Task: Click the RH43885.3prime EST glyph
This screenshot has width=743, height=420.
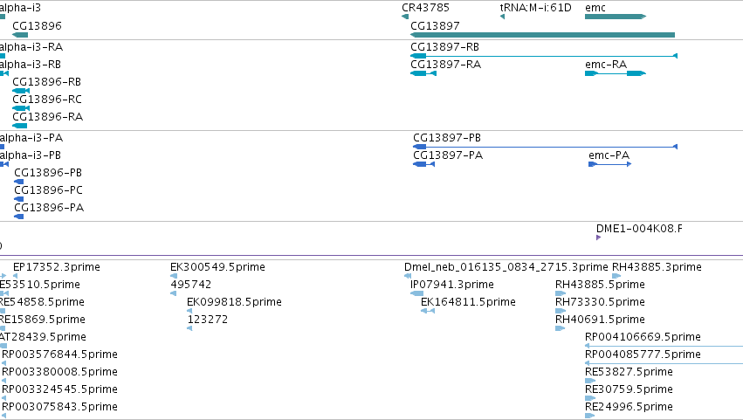Action: click(x=616, y=276)
